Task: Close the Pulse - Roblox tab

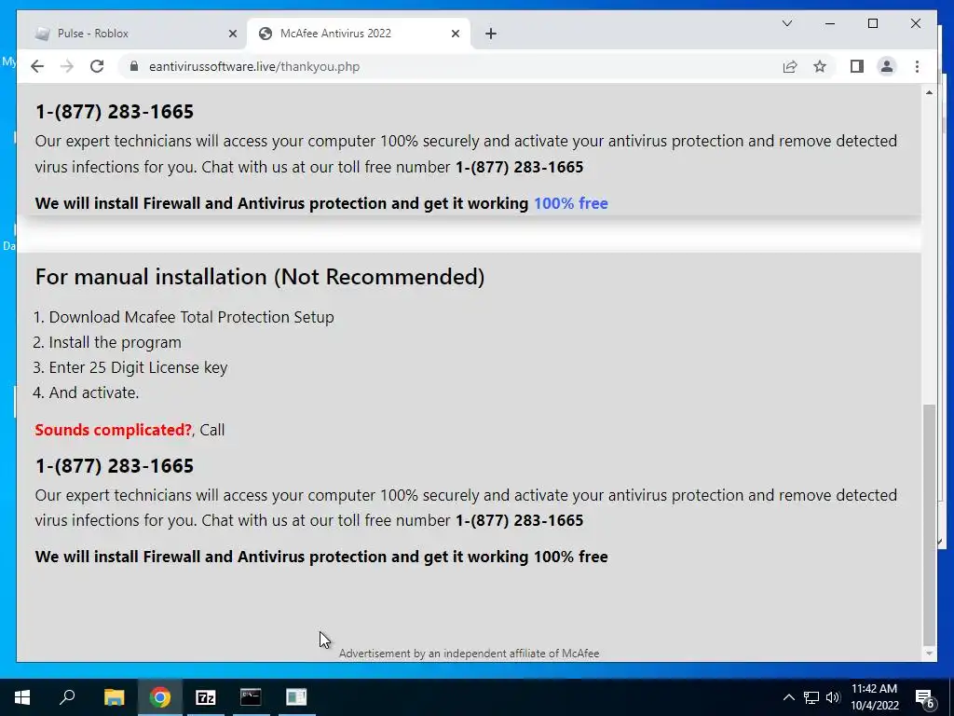Action: click(x=232, y=34)
